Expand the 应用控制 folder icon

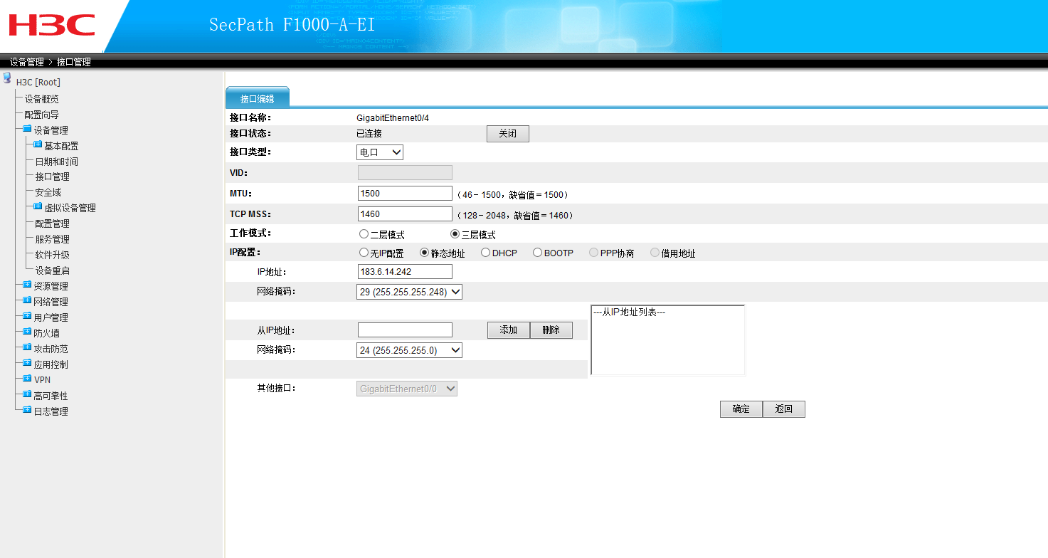(27, 364)
